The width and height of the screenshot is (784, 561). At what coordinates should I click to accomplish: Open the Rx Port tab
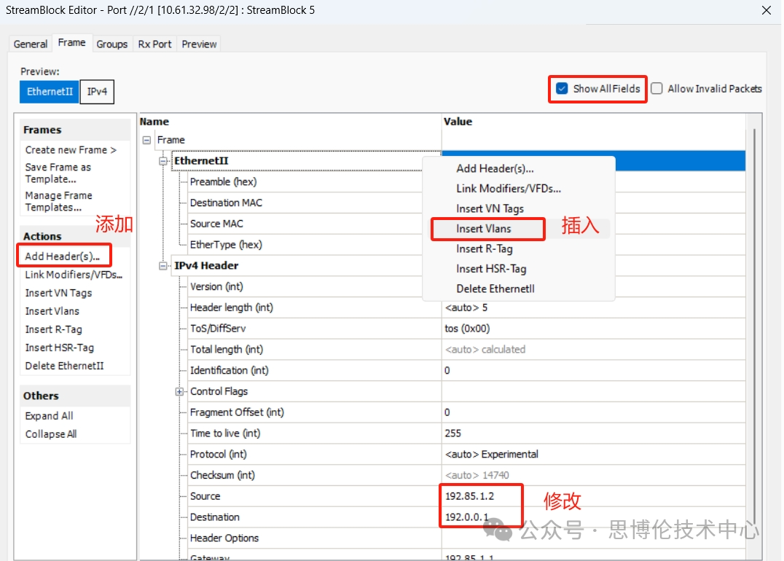[154, 44]
